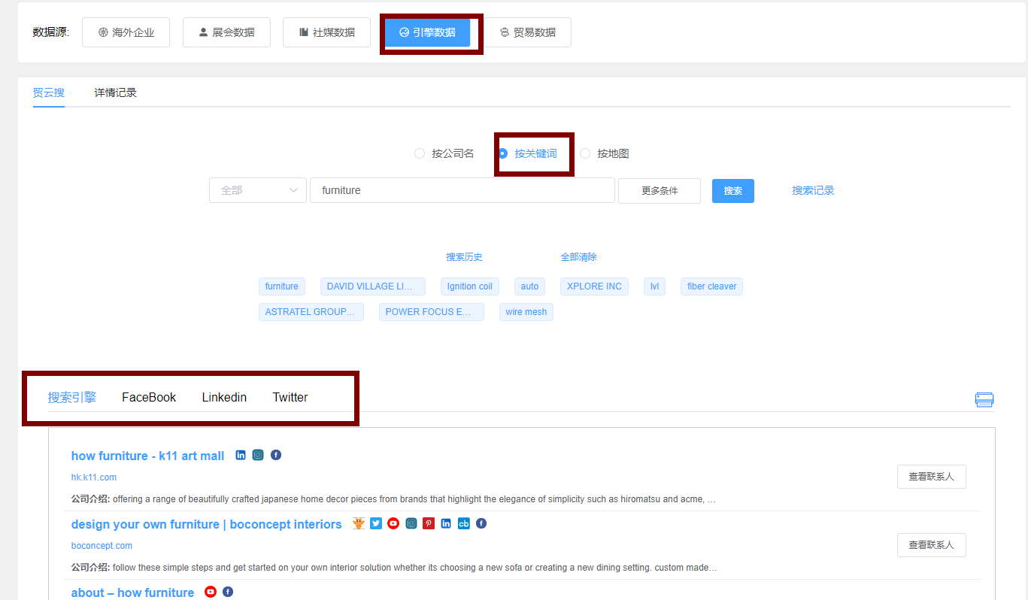This screenshot has height=600, width=1028.
Task: Open the Crunchbase icon for boconcept interiors
Action: click(464, 523)
